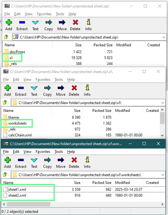Click Info icon in the xl window
The height and width of the screenshot is (215, 168).
pyautogui.click(x=87, y=88)
